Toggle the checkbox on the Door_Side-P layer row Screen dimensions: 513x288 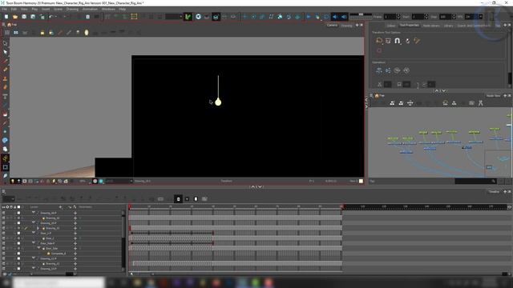click(18, 243)
